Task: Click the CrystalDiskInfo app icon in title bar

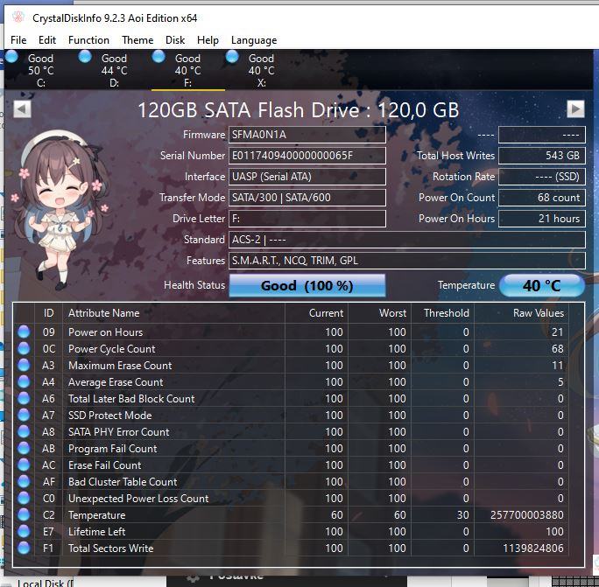Action: click(x=18, y=17)
